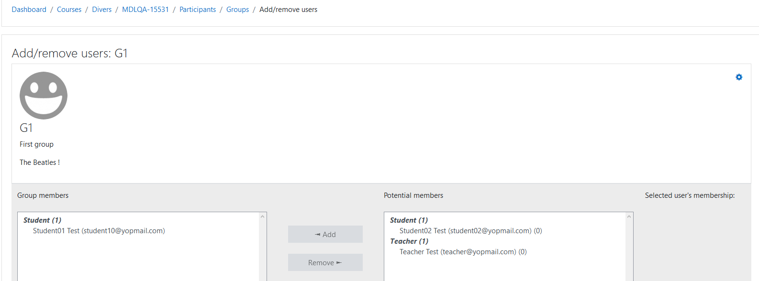Image resolution: width=759 pixels, height=281 pixels.
Task: Open Groups breadcrumb link
Action: [238, 10]
